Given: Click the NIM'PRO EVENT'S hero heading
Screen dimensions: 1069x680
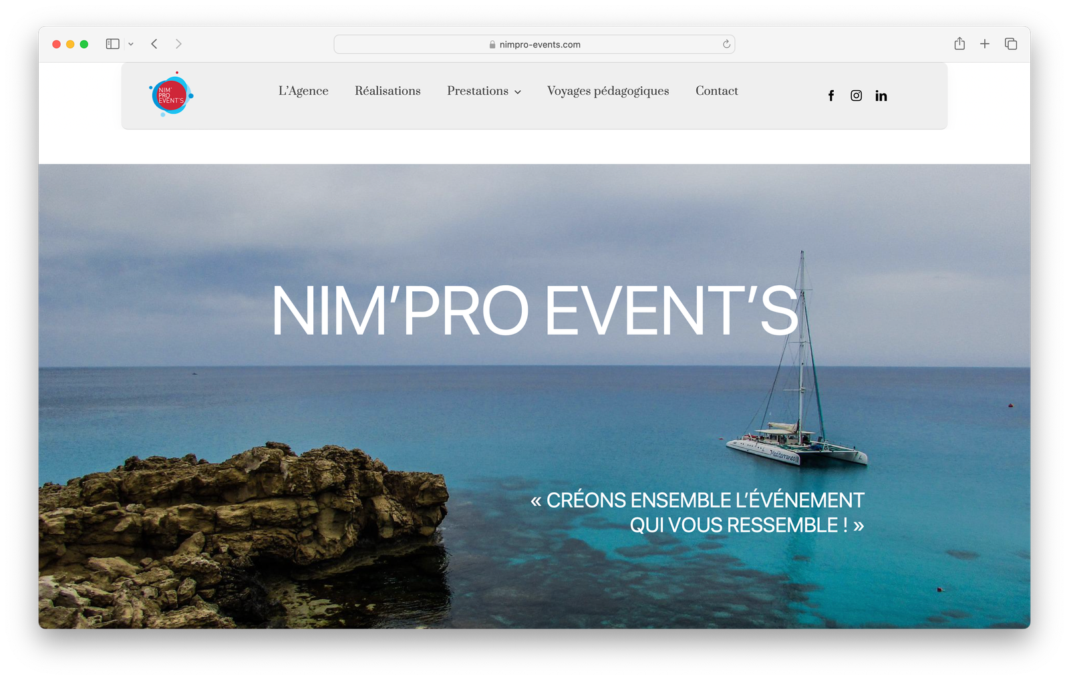Looking at the screenshot, I should pos(534,311).
